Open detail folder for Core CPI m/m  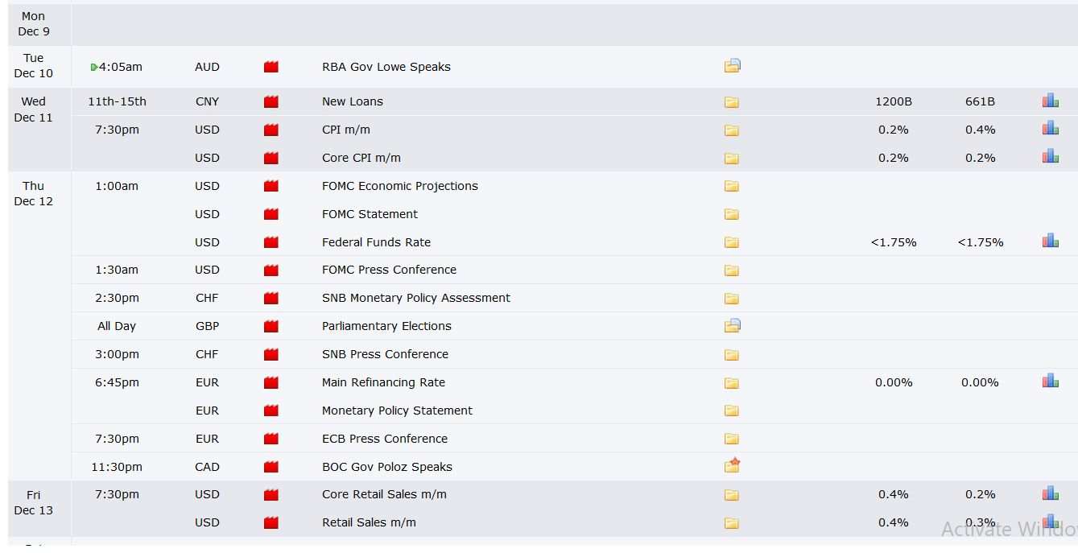(731, 159)
